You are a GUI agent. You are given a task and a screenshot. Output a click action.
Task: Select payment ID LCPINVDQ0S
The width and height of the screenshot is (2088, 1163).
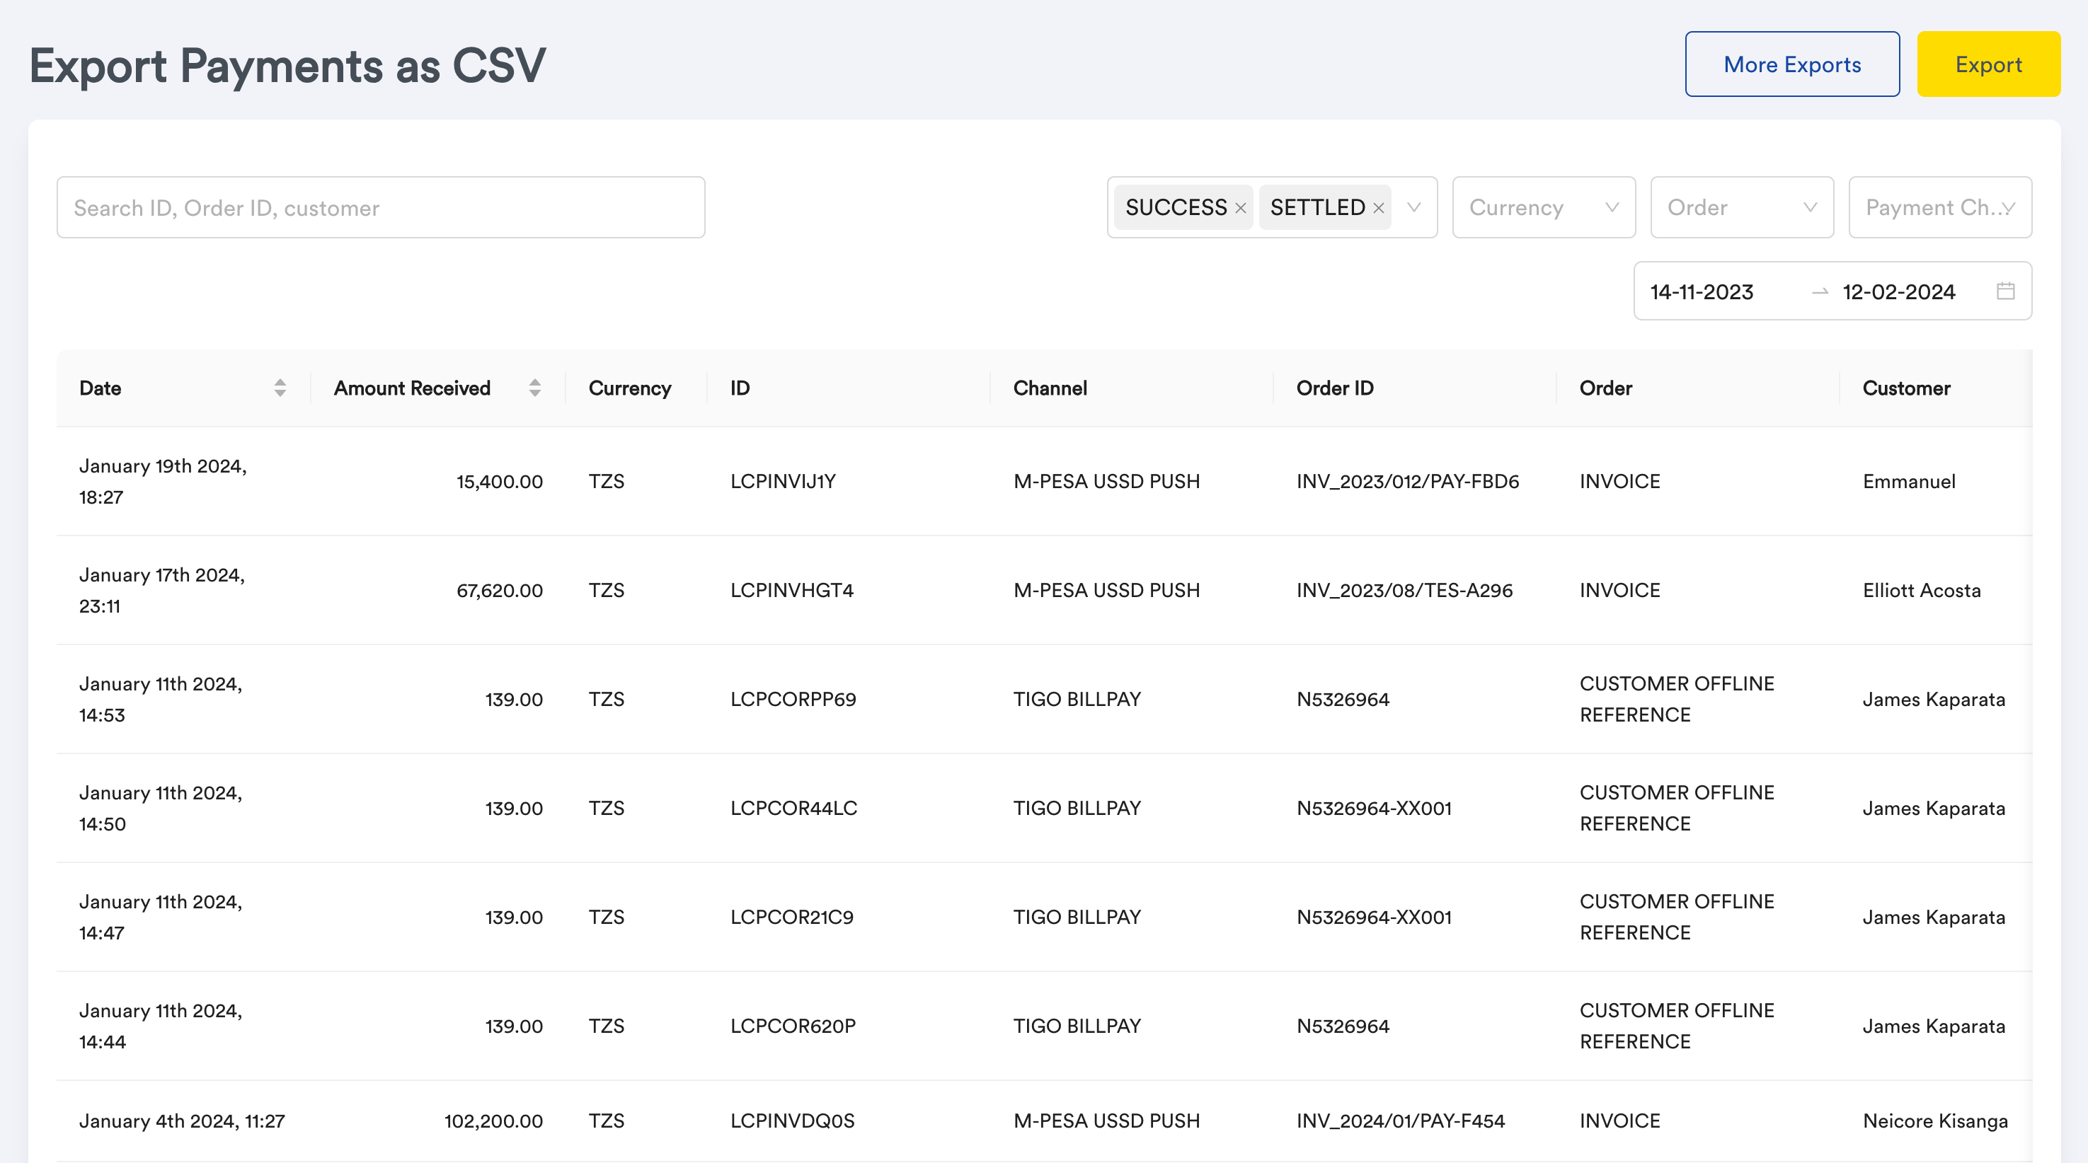tap(792, 1121)
